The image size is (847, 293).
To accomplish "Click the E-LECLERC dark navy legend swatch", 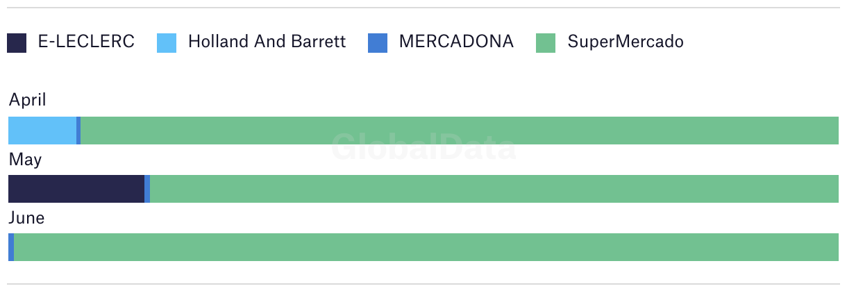I will pos(17,43).
